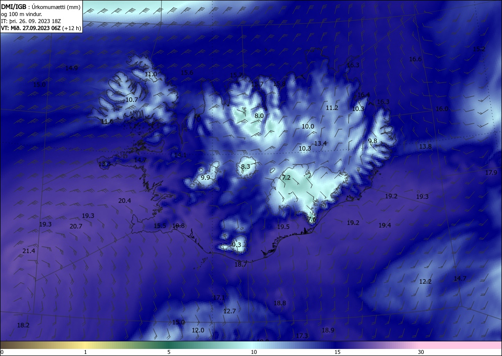
Task: Click the 11.2 value label
Action: 332,107
